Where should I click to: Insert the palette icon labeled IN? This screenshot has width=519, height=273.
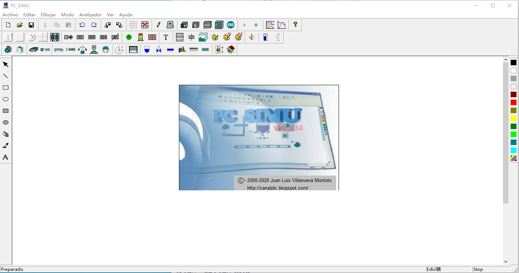coord(227,37)
